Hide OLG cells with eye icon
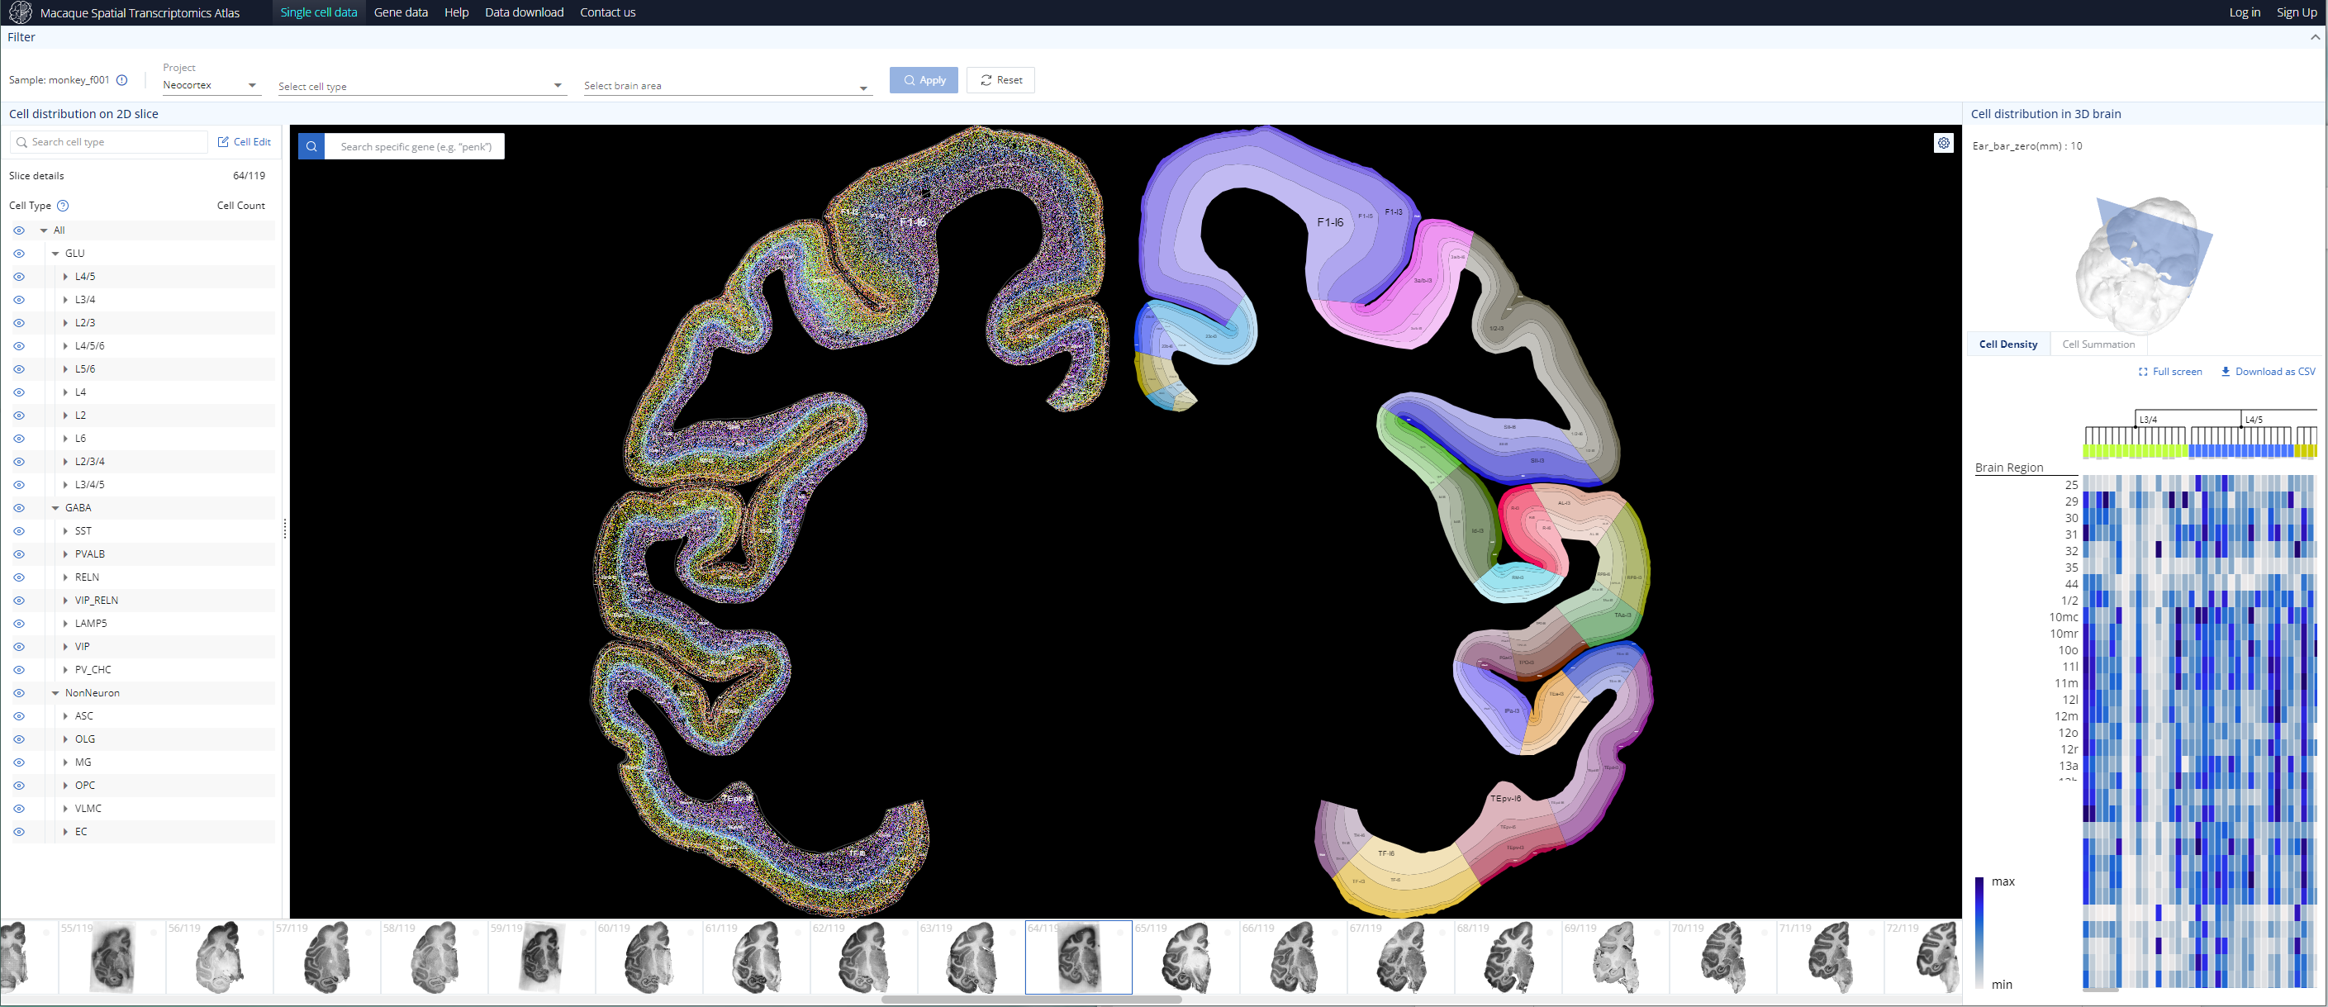 pos(19,739)
